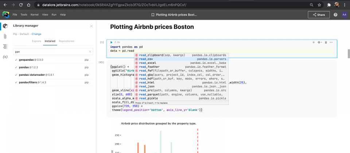The image size is (350, 153).
Task: Choose read_hdf from autocomplete list
Action: (181, 79)
